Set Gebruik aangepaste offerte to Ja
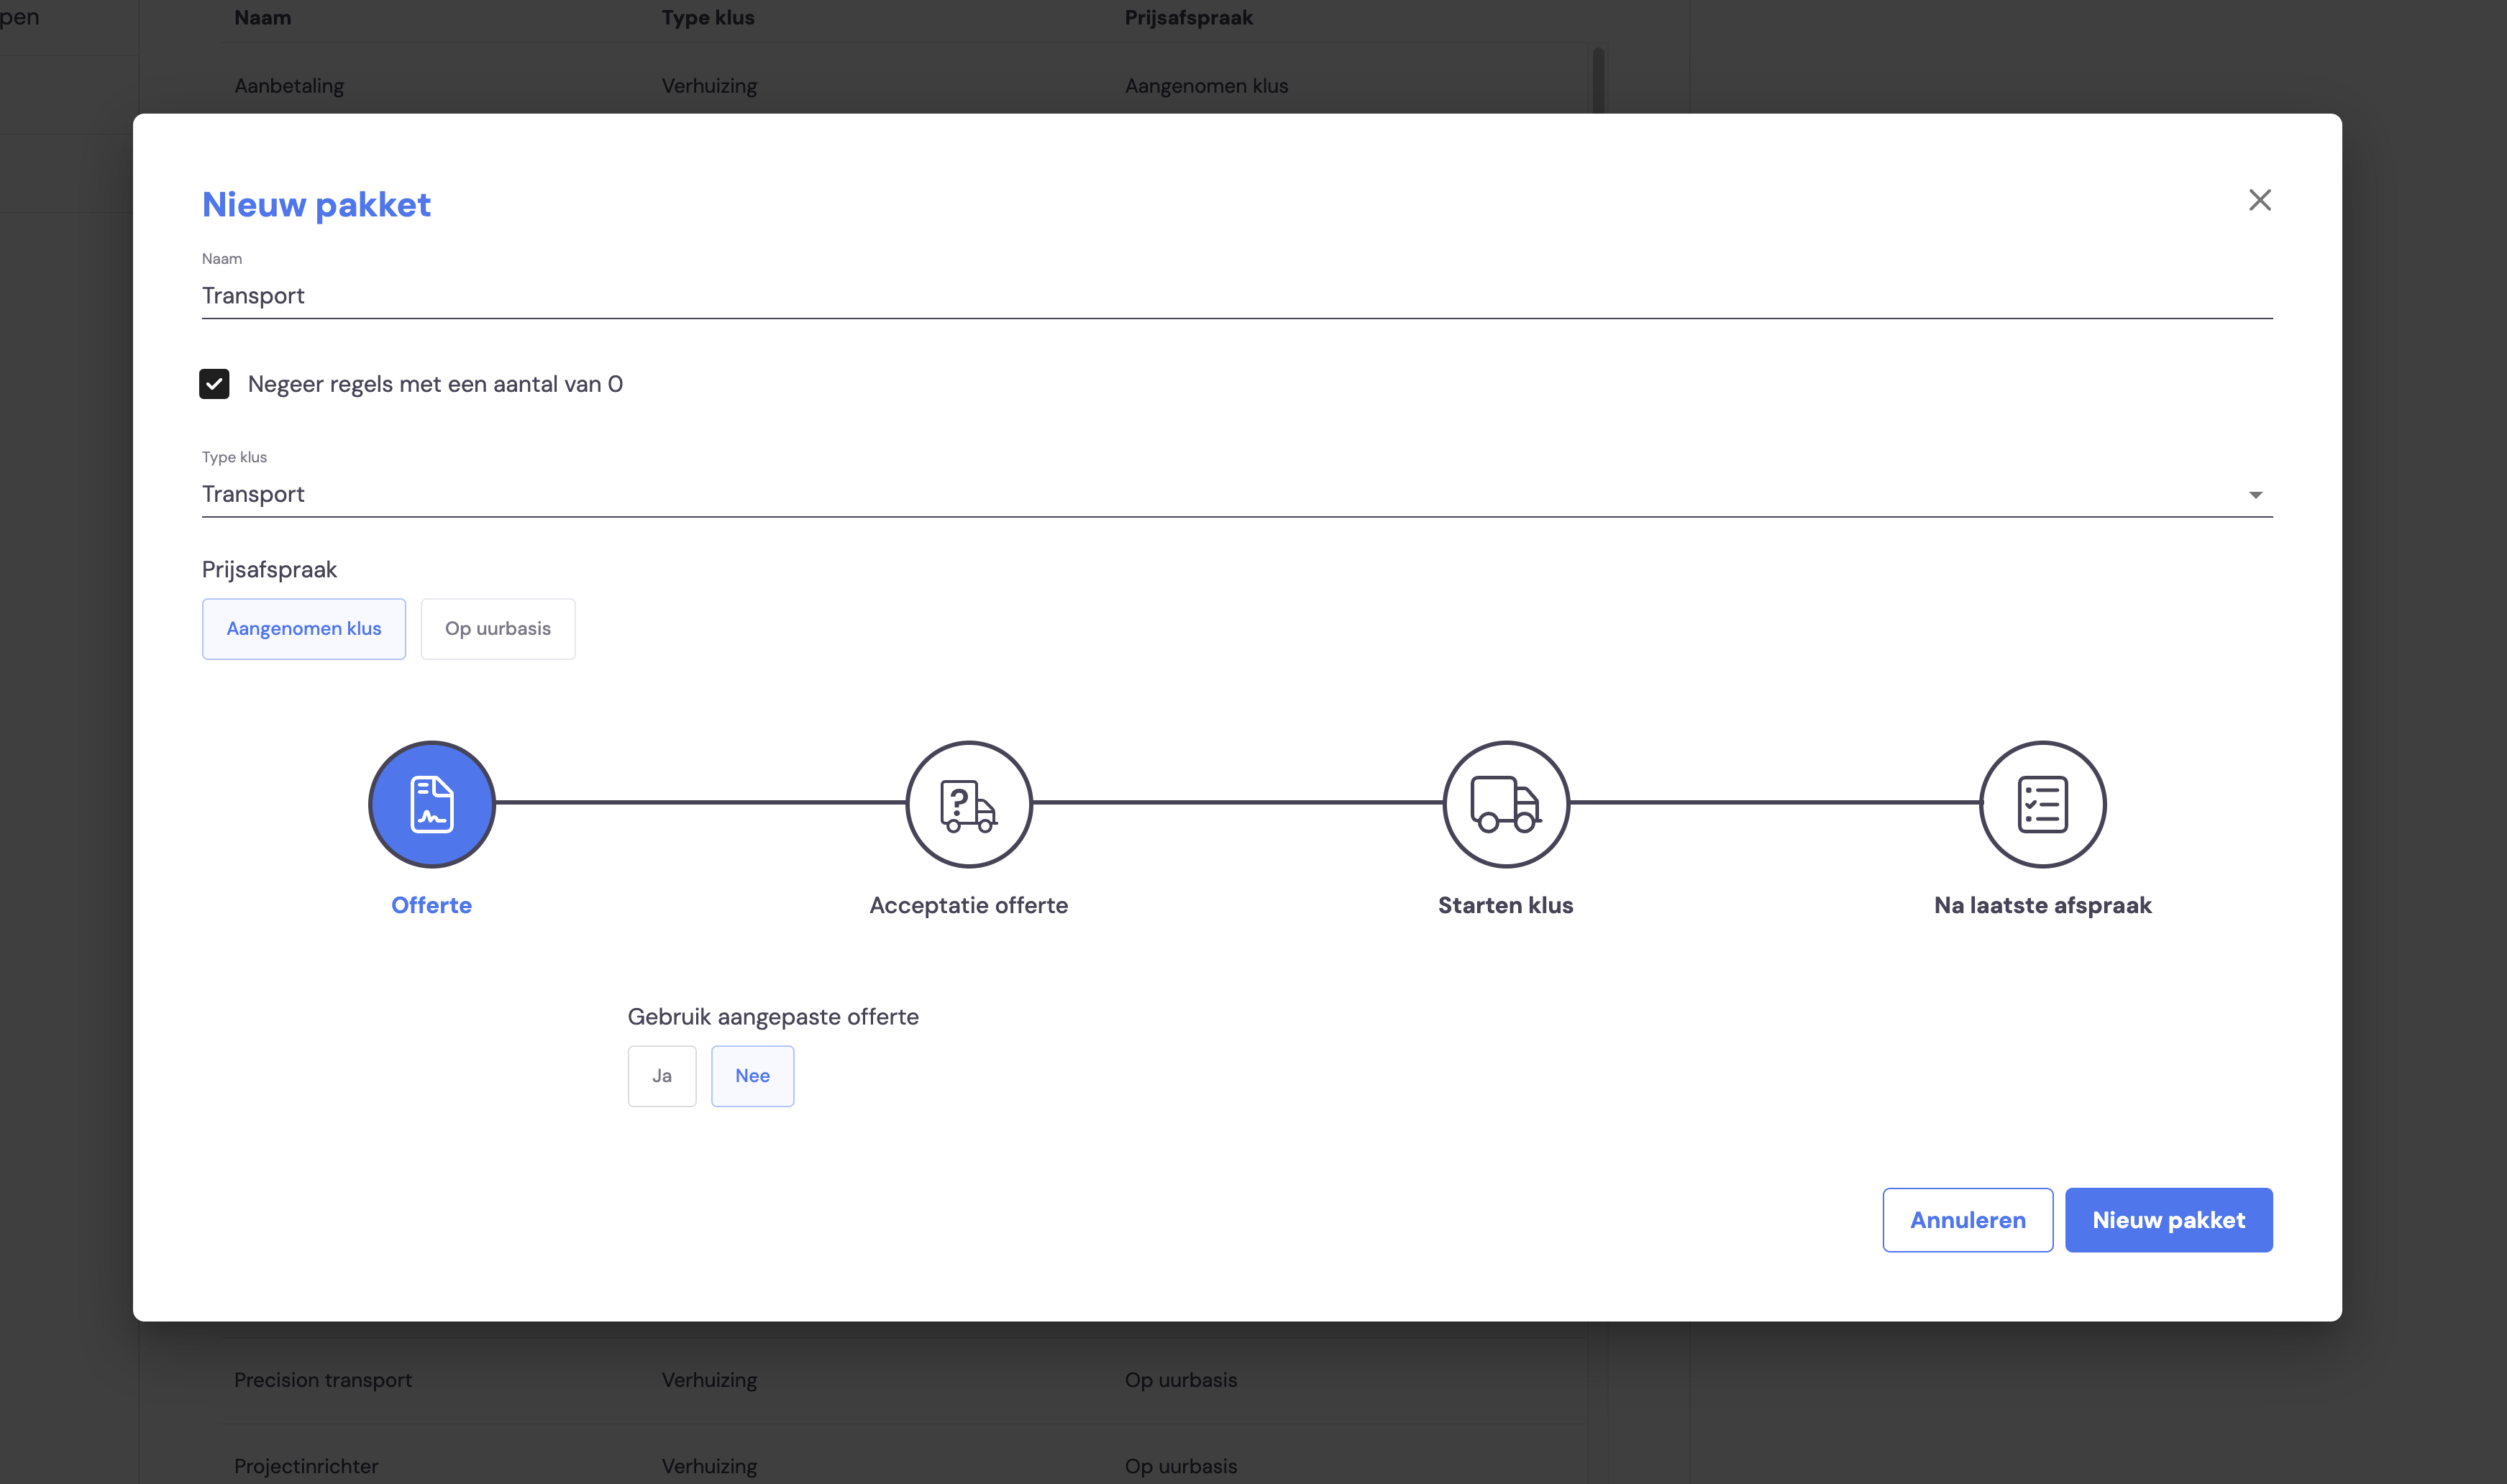Viewport: 2507px width, 1484px height. [x=662, y=1076]
